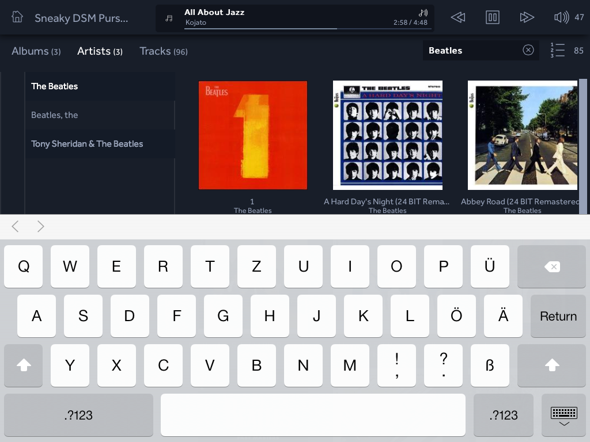Click the playlist count 85

tap(578, 51)
